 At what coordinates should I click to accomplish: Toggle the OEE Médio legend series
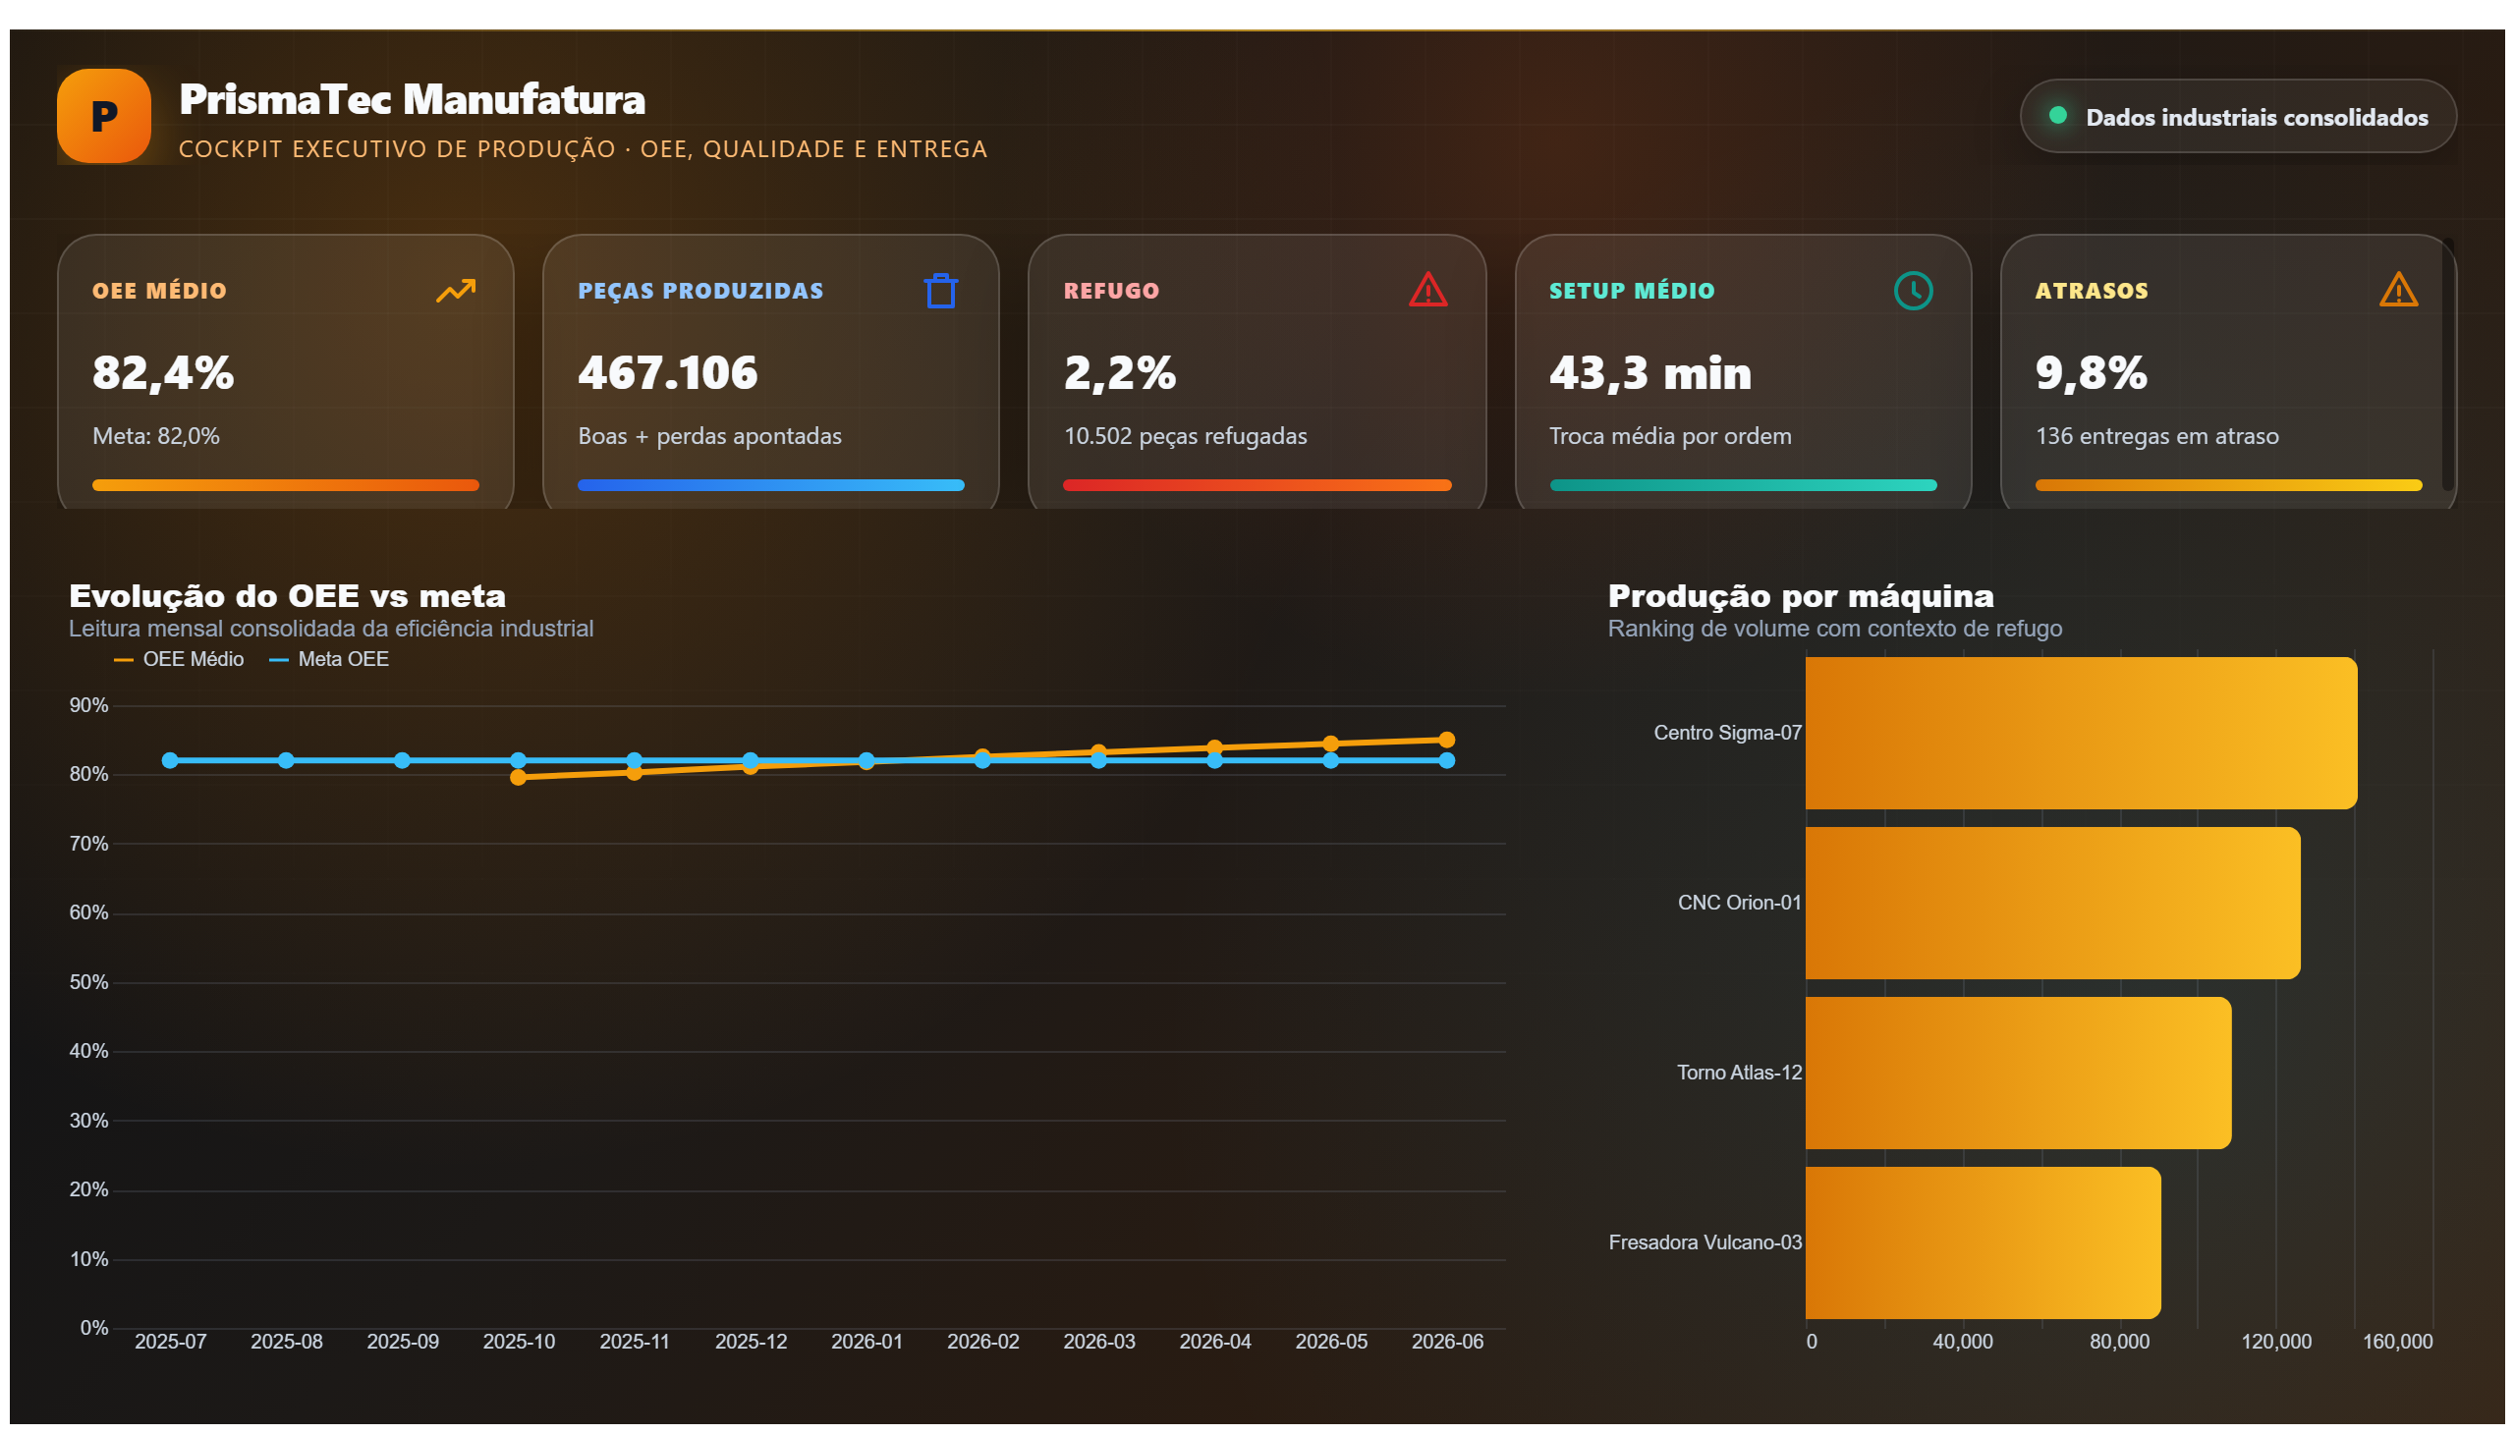point(179,659)
